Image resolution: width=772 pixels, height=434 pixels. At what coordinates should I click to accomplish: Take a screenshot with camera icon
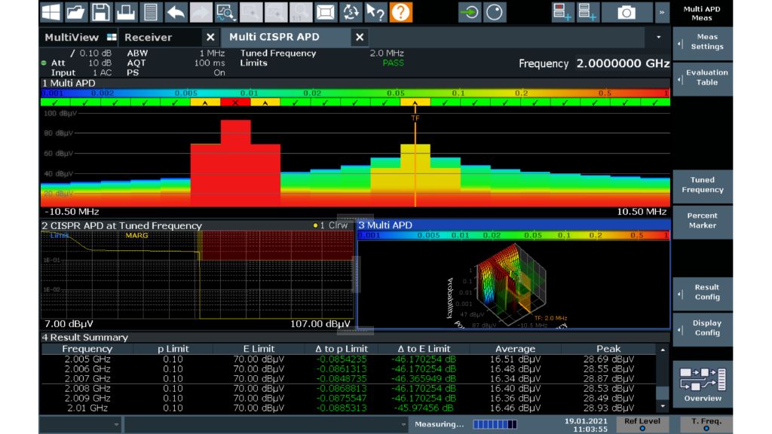626,12
